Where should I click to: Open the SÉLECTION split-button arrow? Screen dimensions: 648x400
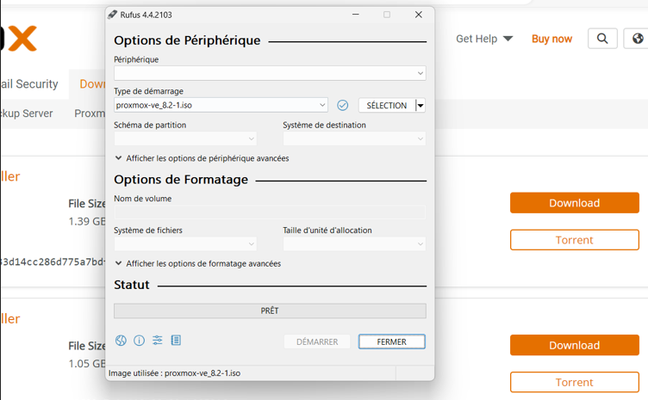pos(421,105)
